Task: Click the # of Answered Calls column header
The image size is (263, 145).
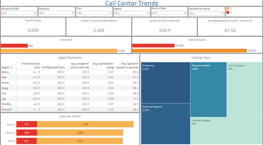Action: click(x=31, y=65)
